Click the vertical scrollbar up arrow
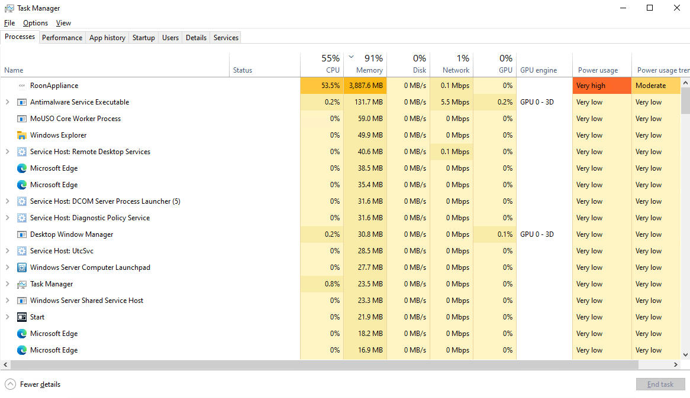Image resolution: width=690 pixels, height=398 pixels. tap(685, 83)
